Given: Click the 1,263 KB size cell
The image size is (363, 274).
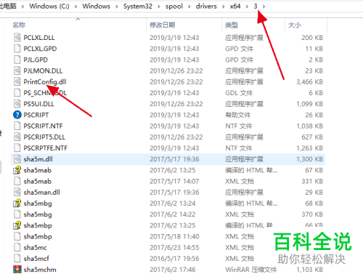Looking at the screenshot, I should tap(309, 148).
